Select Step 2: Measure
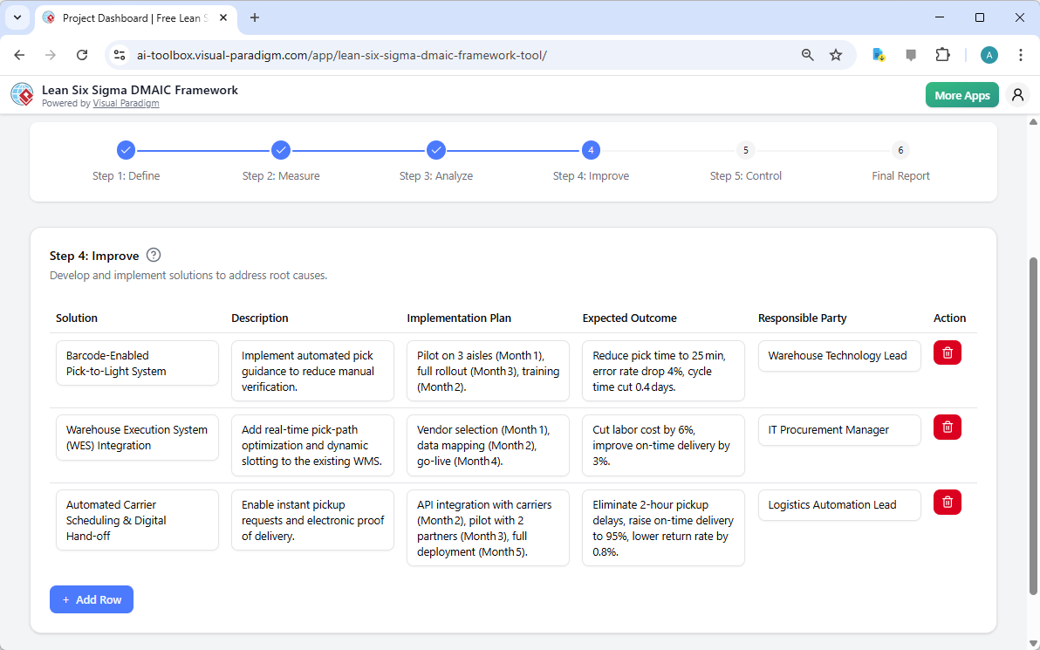 pos(281,150)
